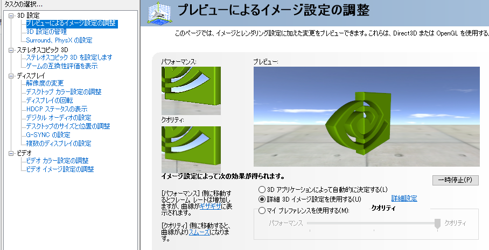
Task: Select 3D アプリケーションによって自動的に決定する radio option
Action: [262, 190]
